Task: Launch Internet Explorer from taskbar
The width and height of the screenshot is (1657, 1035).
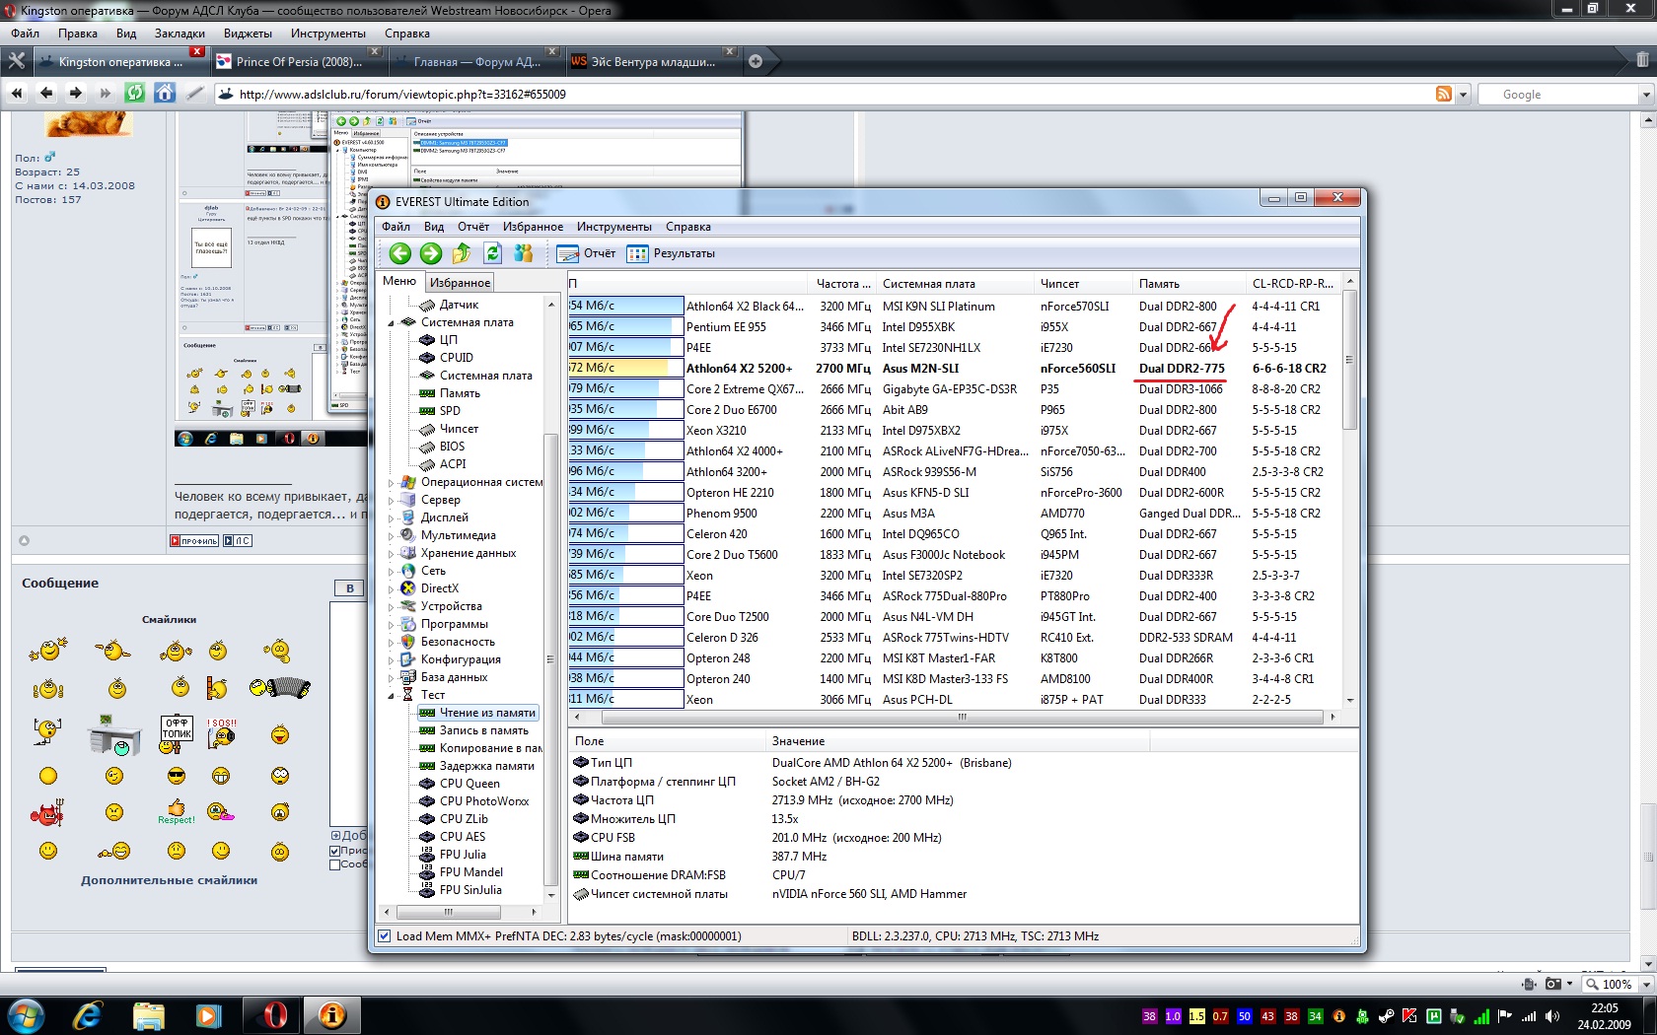Action: [x=88, y=1014]
